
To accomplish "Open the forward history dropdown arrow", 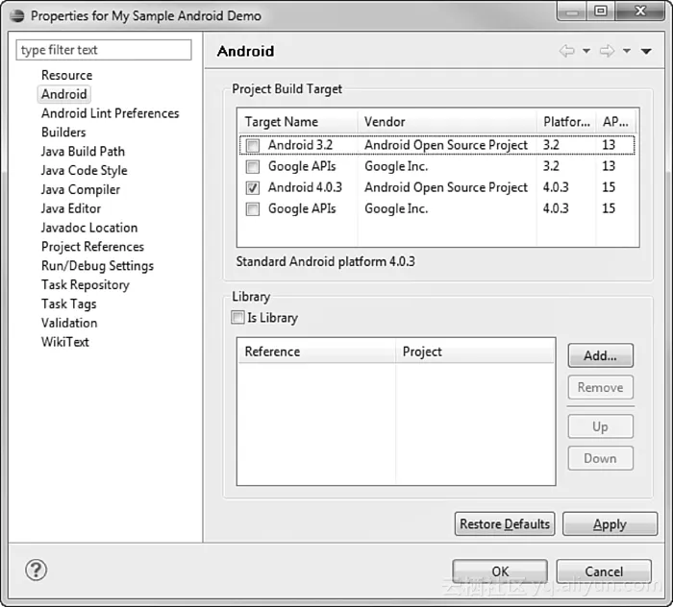I will (x=627, y=51).
